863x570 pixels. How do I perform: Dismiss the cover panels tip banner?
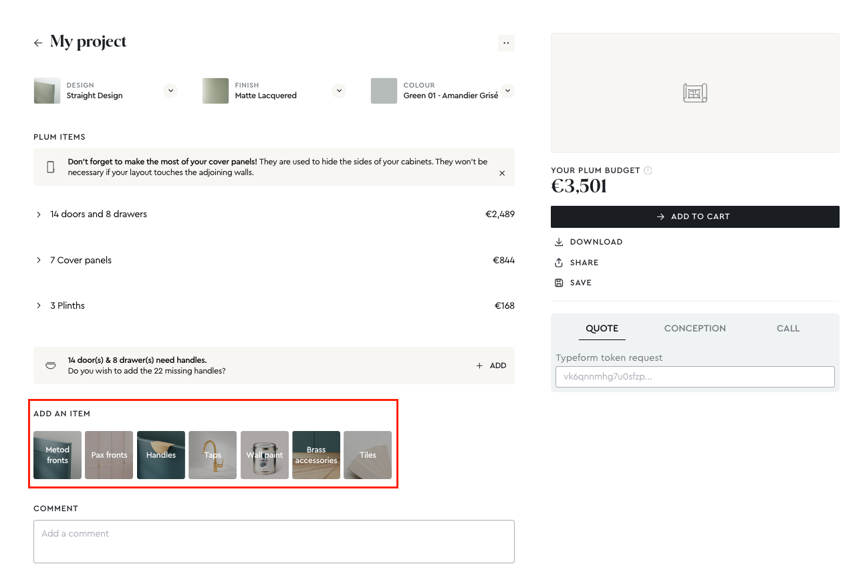point(502,173)
